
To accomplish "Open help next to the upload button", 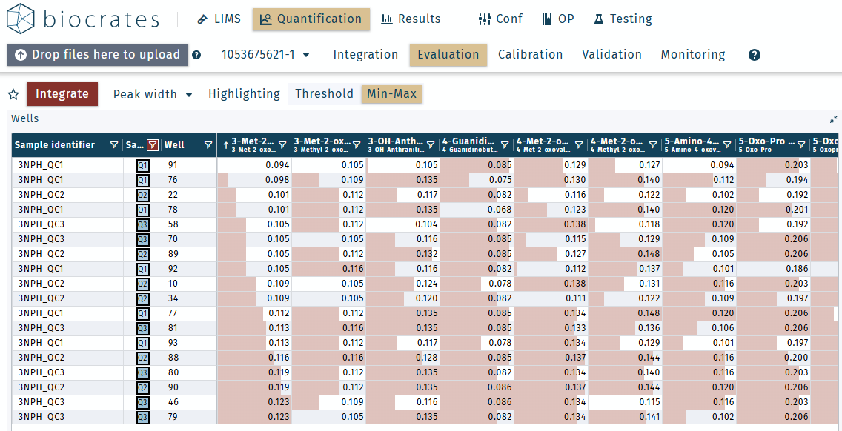I will point(196,55).
